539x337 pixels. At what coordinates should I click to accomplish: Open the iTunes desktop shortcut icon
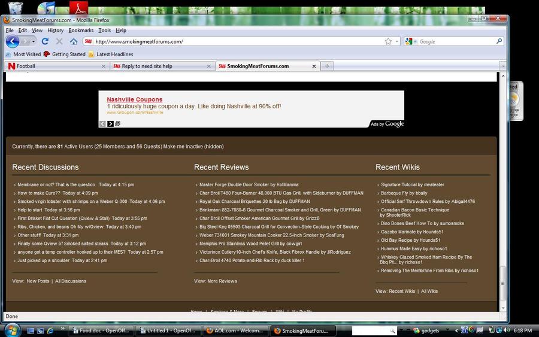pos(47,8)
